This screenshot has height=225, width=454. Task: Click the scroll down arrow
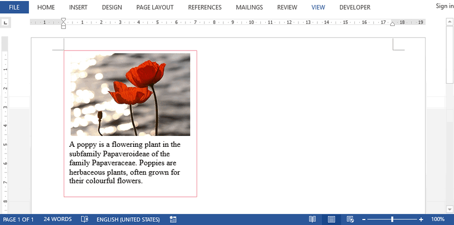click(450, 209)
